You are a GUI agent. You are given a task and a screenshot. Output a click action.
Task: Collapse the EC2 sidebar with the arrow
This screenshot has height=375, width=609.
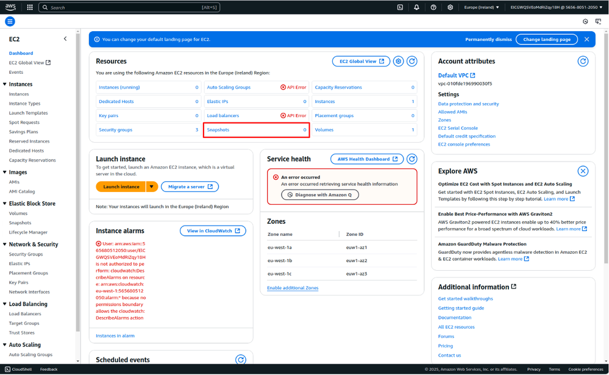pyautogui.click(x=65, y=39)
